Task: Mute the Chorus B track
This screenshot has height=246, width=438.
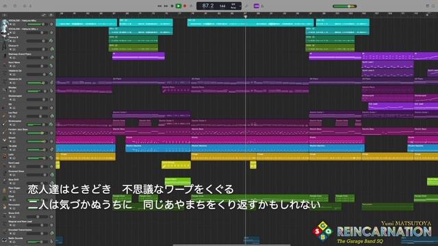Action: (x=11, y=41)
